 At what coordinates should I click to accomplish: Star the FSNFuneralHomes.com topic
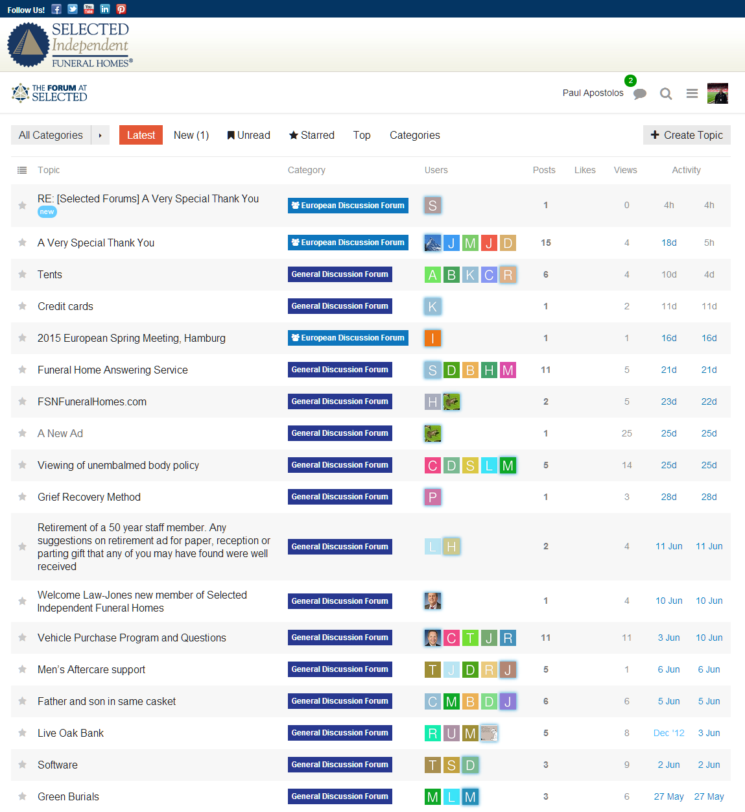click(22, 401)
